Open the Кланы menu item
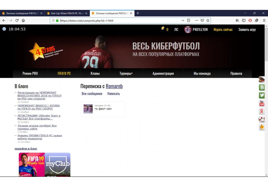 (x=95, y=73)
